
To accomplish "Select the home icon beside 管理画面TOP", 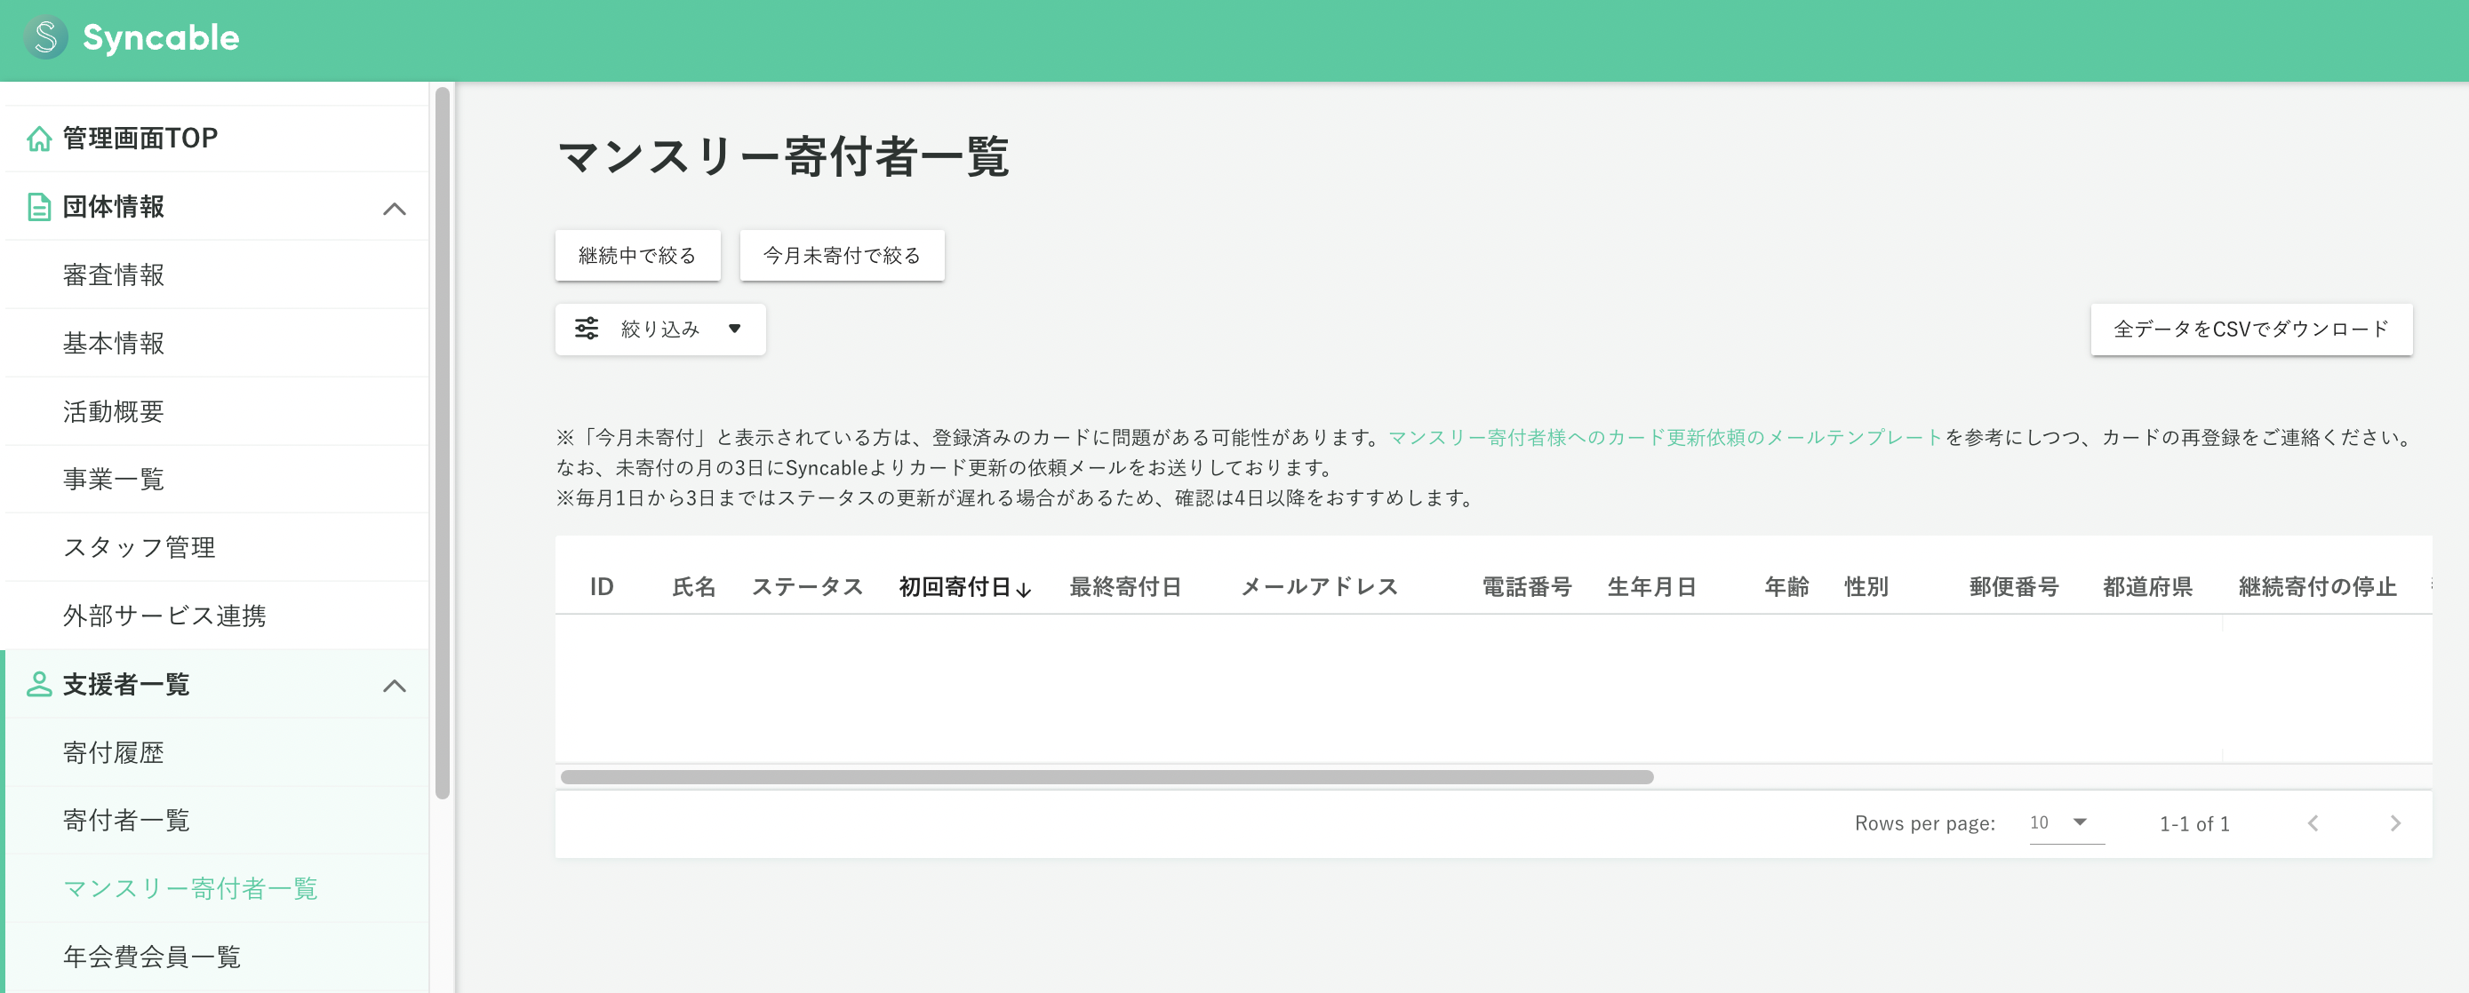I will [x=38, y=138].
